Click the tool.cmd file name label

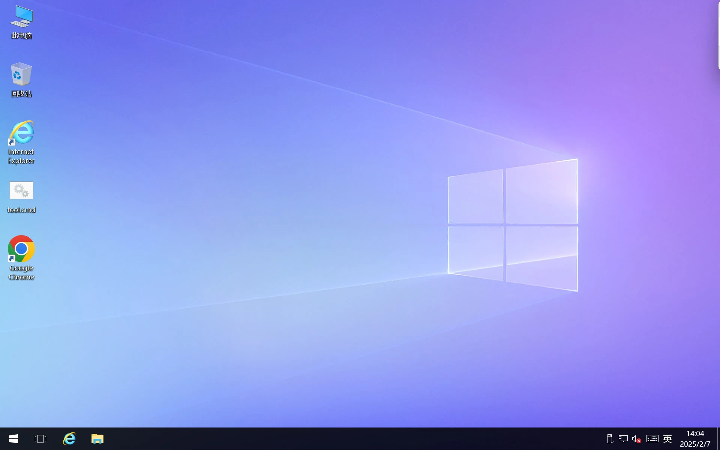click(21, 210)
